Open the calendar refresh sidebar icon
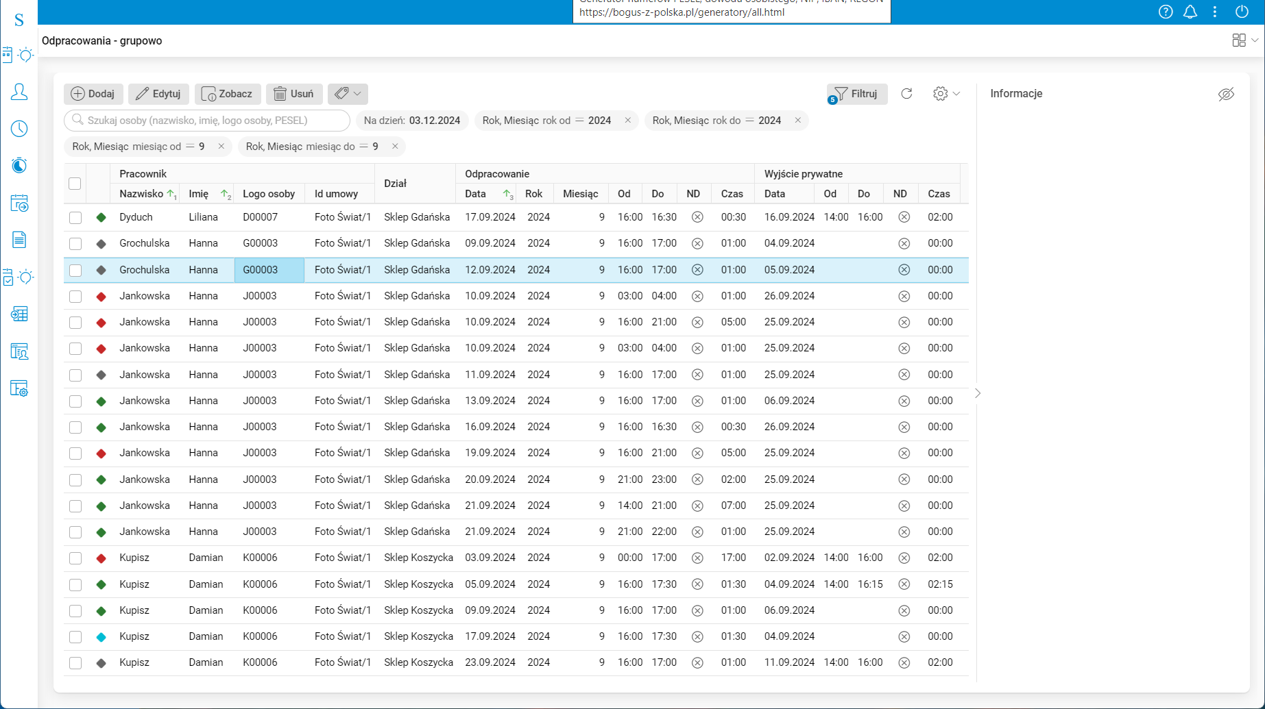 (x=19, y=203)
